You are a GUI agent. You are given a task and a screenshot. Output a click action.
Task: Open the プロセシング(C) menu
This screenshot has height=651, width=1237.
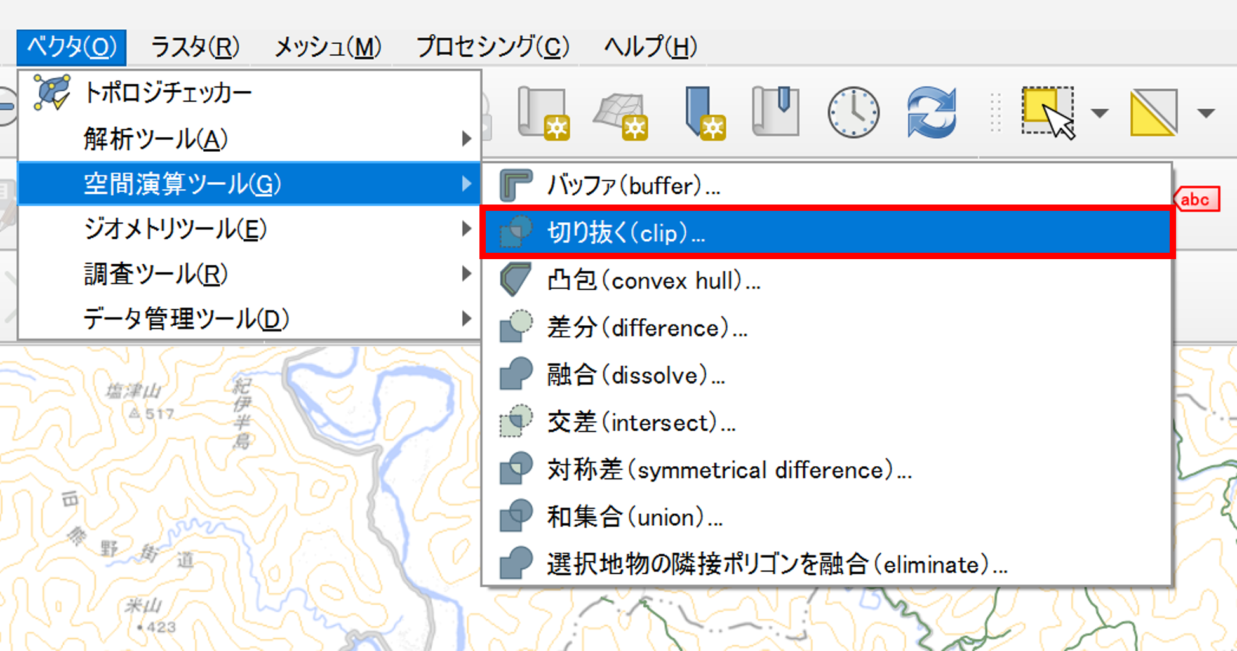(492, 47)
